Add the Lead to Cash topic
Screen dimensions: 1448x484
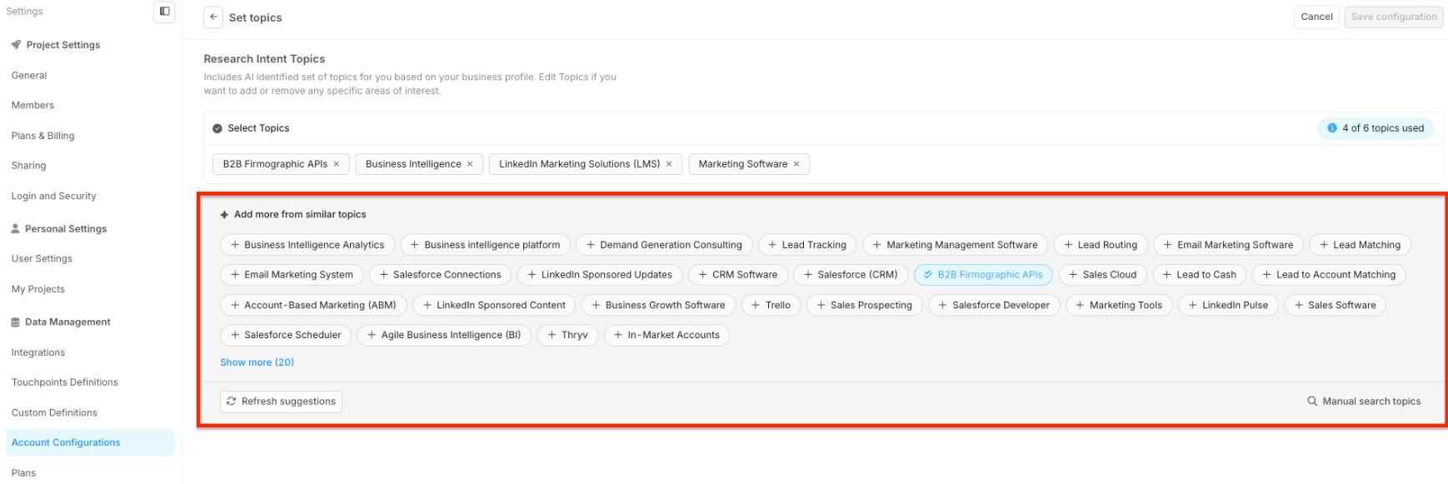click(1200, 275)
